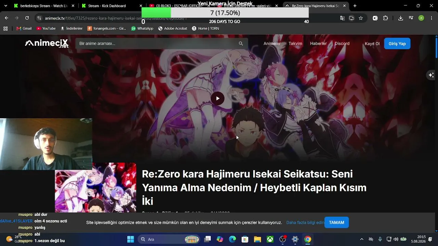This screenshot has width=438, height=246.
Task: Translate this page icon
Action: click(343, 18)
